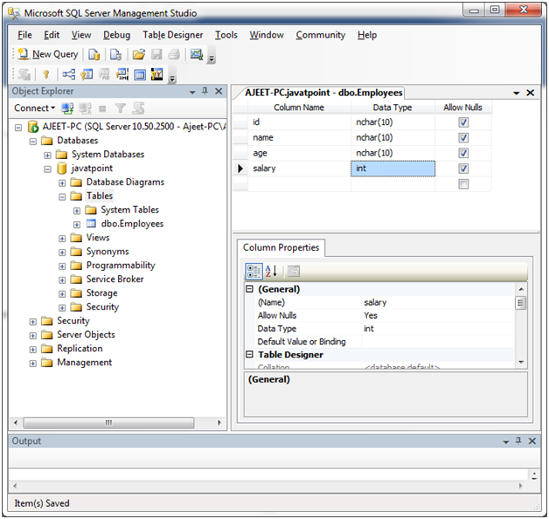Screen dimensions: 549x519
Task: Click the Object Explorer script refresh icon
Action: pyautogui.click(x=138, y=108)
